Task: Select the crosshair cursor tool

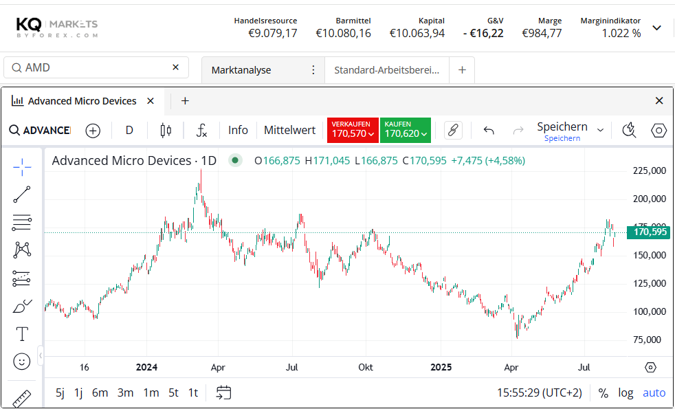Action: (x=22, y=167)
